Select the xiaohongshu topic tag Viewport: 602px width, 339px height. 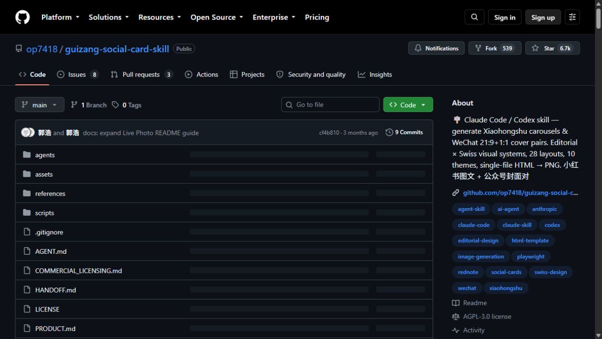click(x=506, y=288)
